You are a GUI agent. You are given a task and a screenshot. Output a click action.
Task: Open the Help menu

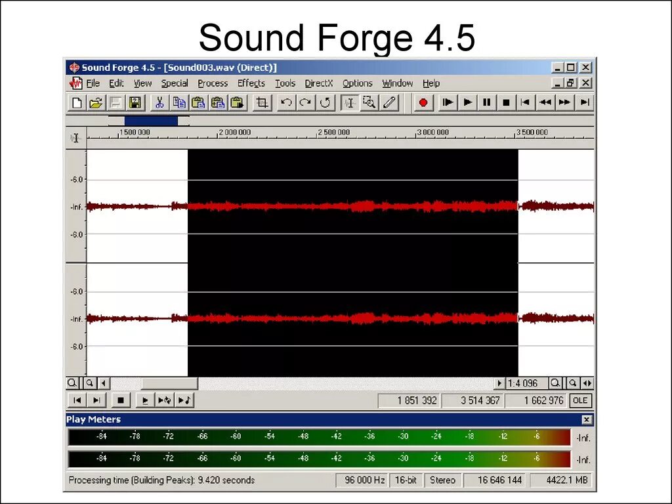pos(431,83)
